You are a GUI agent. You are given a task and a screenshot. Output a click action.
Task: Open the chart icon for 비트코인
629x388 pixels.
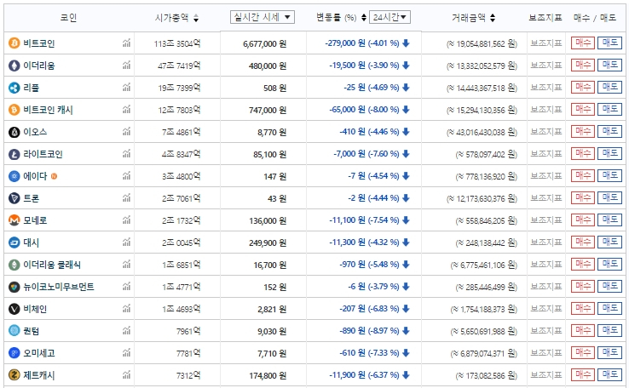coord(126,43)
